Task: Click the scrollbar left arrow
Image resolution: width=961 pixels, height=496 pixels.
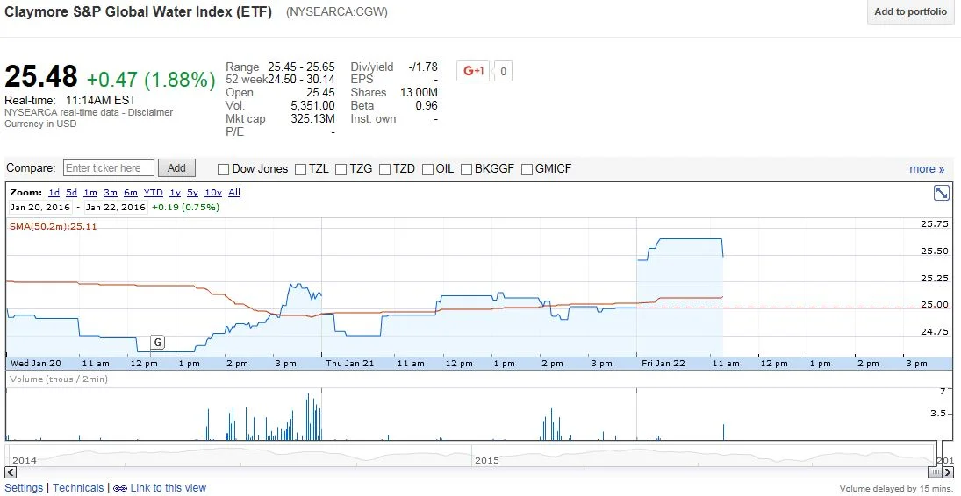Action: (10, 472)
